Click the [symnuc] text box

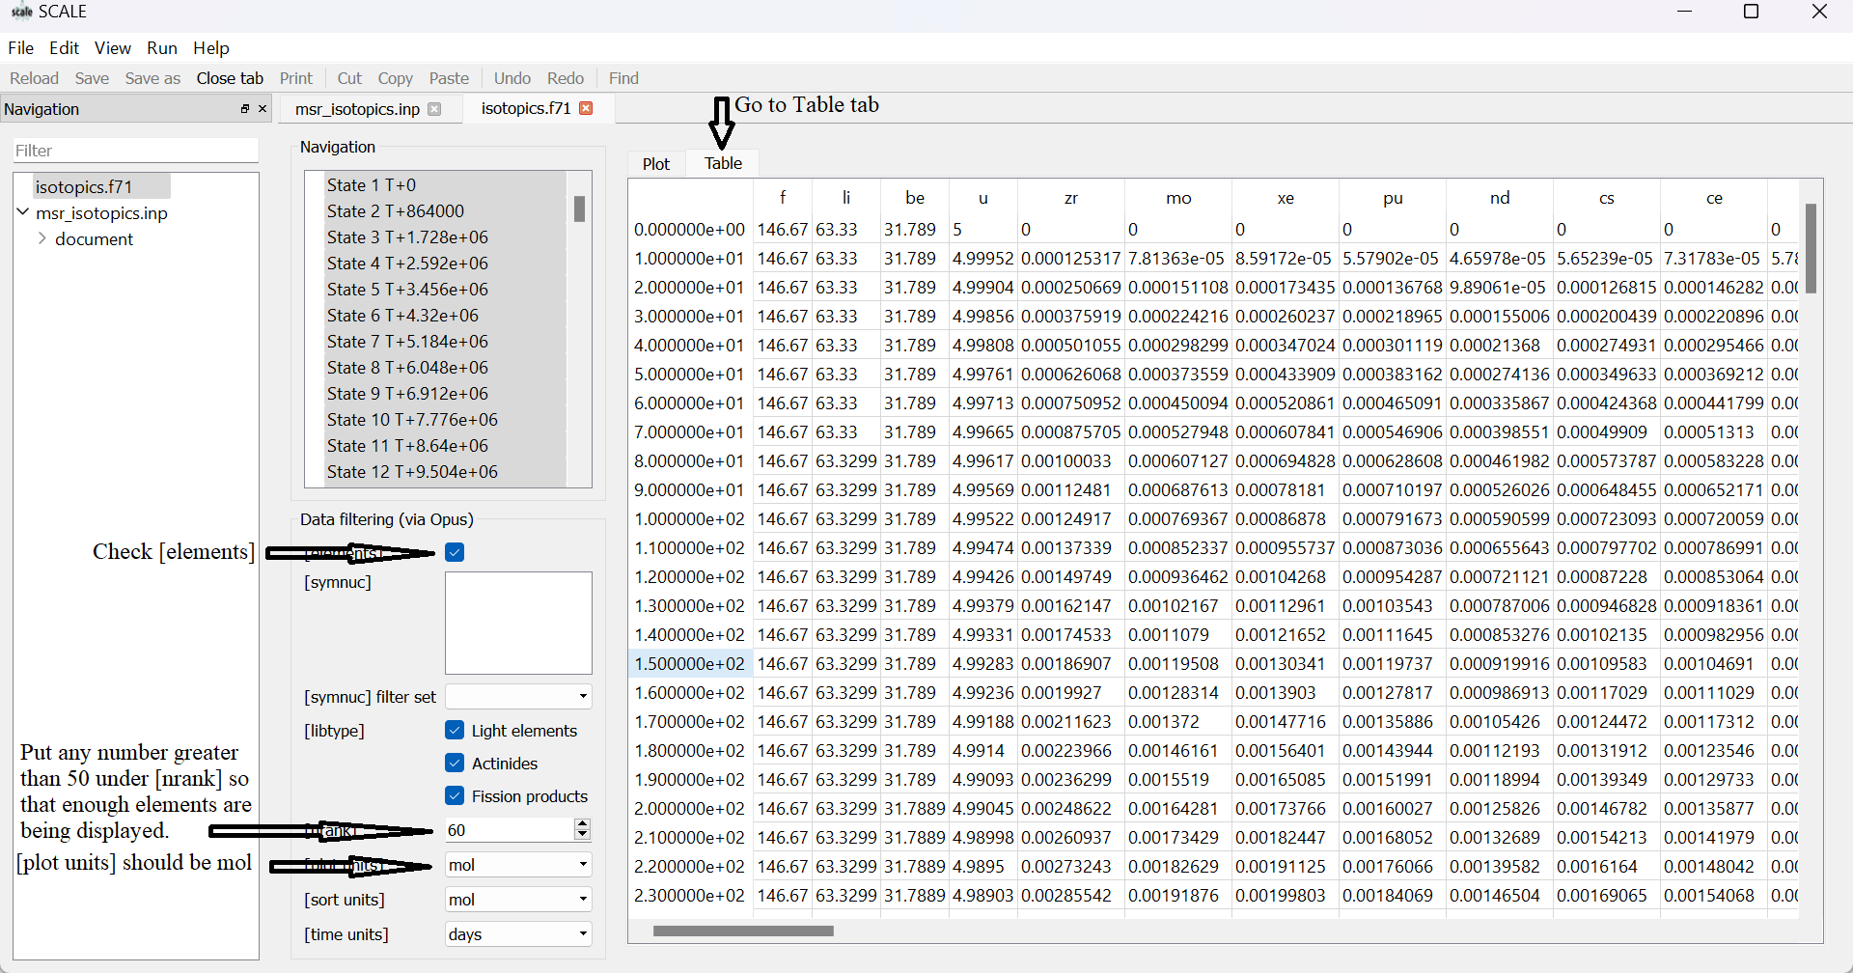518,623
